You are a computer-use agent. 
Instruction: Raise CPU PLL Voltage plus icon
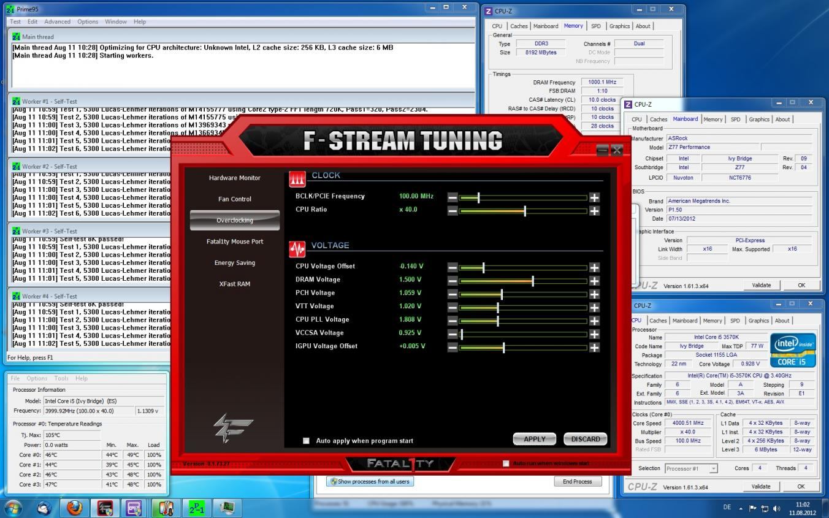594,321
